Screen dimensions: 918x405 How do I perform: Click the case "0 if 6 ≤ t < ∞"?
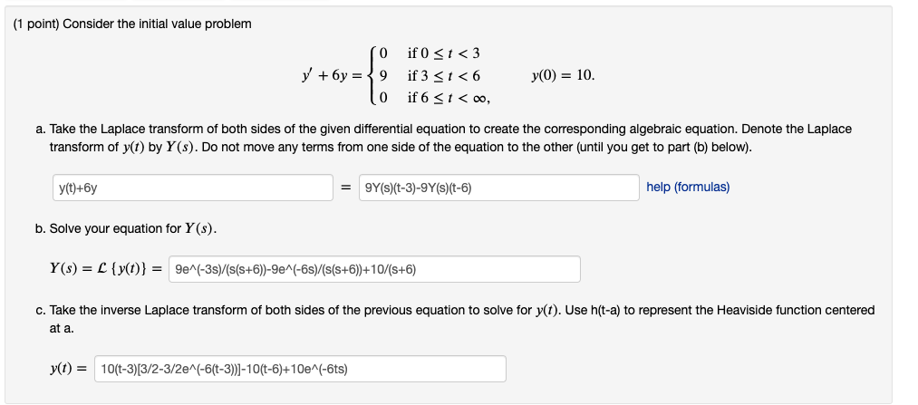[434, 98]
